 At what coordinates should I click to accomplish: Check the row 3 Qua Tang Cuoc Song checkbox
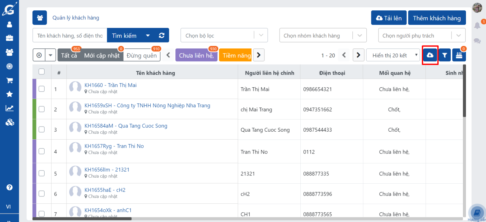tap(42, 130)
